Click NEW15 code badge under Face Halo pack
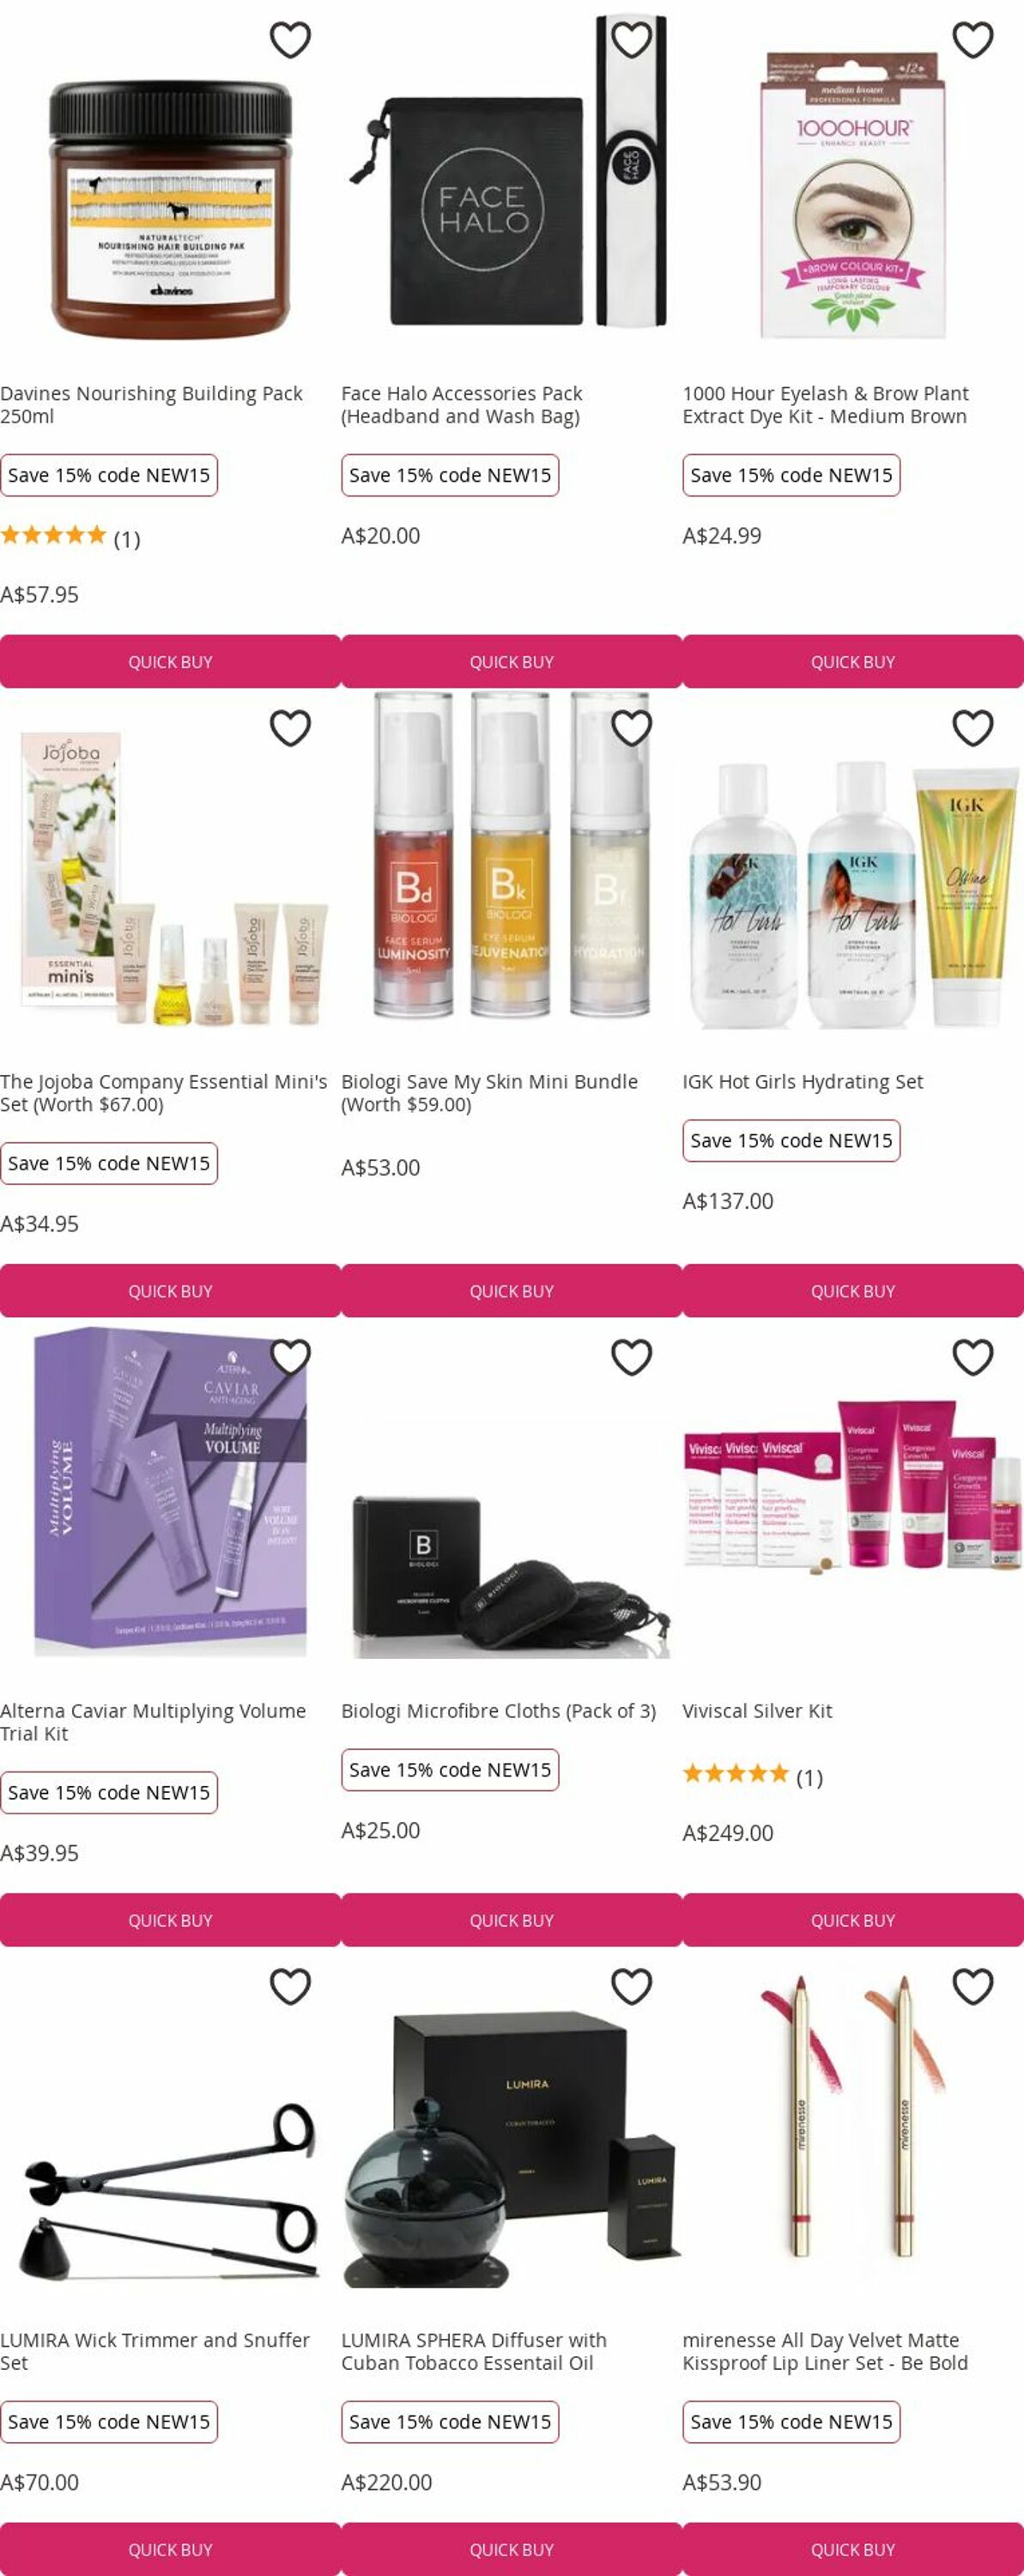Image resolution: width=1024 pixels, height=2576 pixels. [x=450, y=475]
